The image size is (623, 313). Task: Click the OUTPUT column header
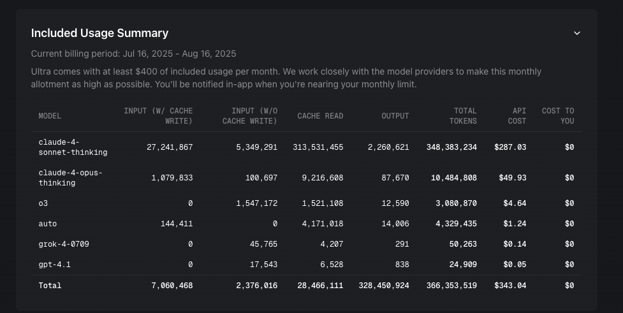[395, 116]
